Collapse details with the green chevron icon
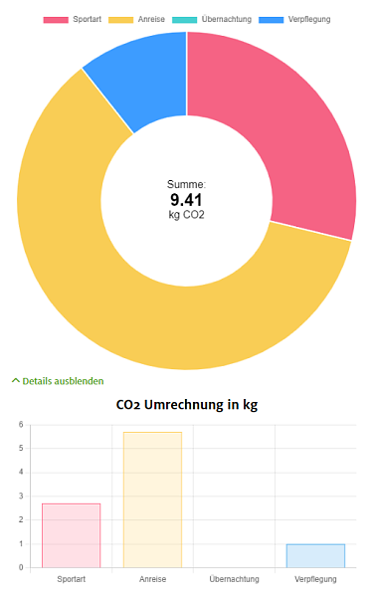 [x=16, y=380]
